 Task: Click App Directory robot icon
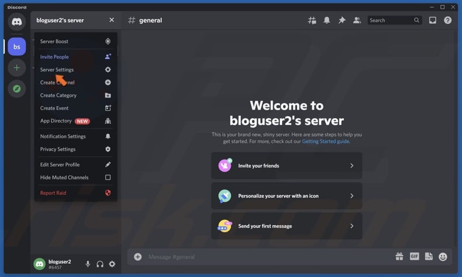(108, 121)
